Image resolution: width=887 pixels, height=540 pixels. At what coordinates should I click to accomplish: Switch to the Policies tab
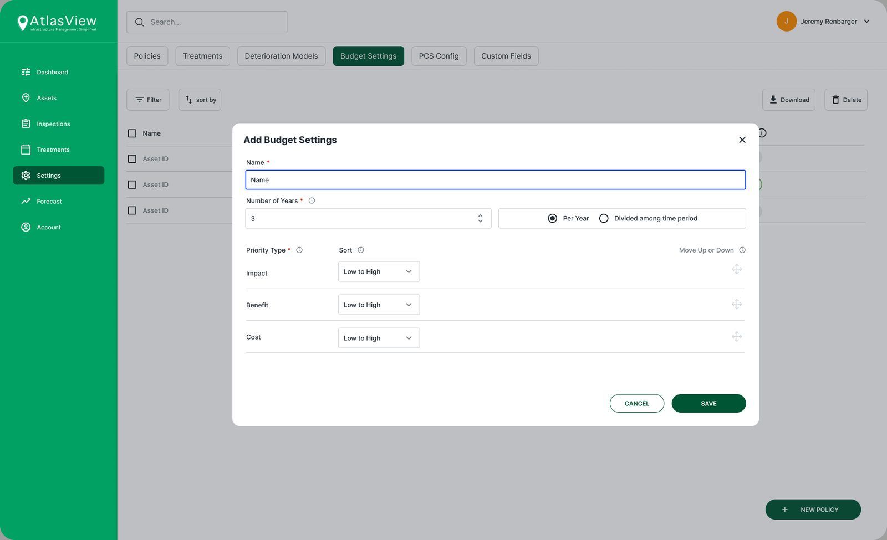pyautogui.click(x=147, y=56)
